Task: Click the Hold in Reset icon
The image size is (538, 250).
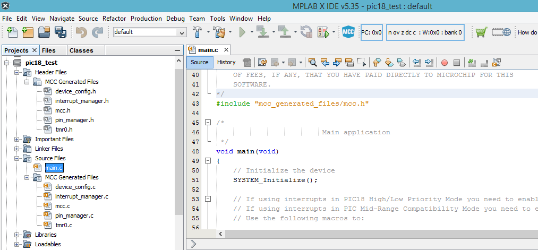Action: click(x=306, y=32)
